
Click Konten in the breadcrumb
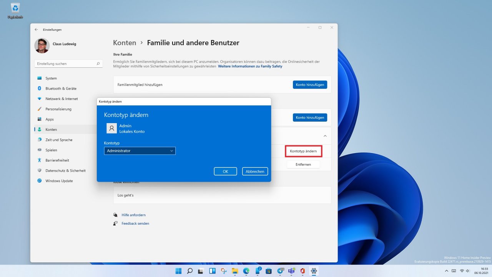coord(125,43)
